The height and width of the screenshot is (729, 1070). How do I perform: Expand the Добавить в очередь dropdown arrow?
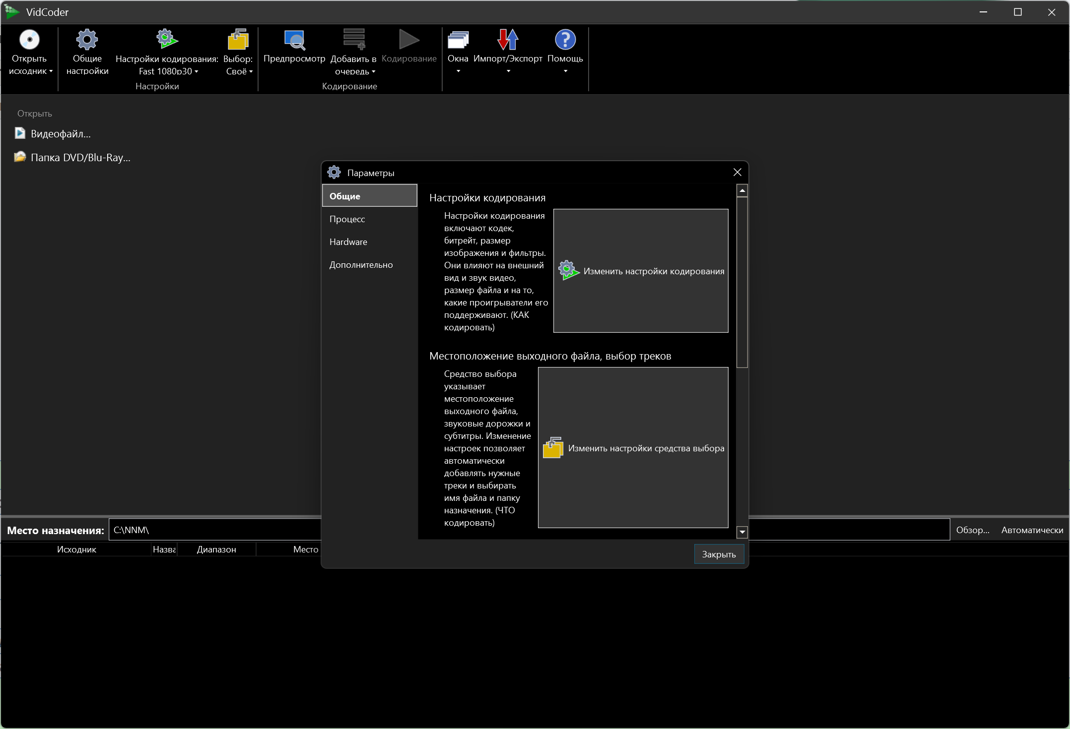click(x=374, y=72)
